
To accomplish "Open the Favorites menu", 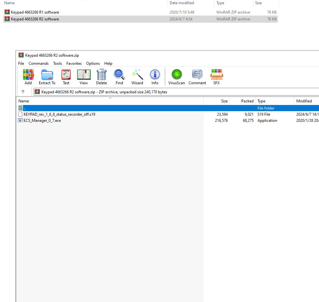I will pyautogui.click(x=74, y=64).
